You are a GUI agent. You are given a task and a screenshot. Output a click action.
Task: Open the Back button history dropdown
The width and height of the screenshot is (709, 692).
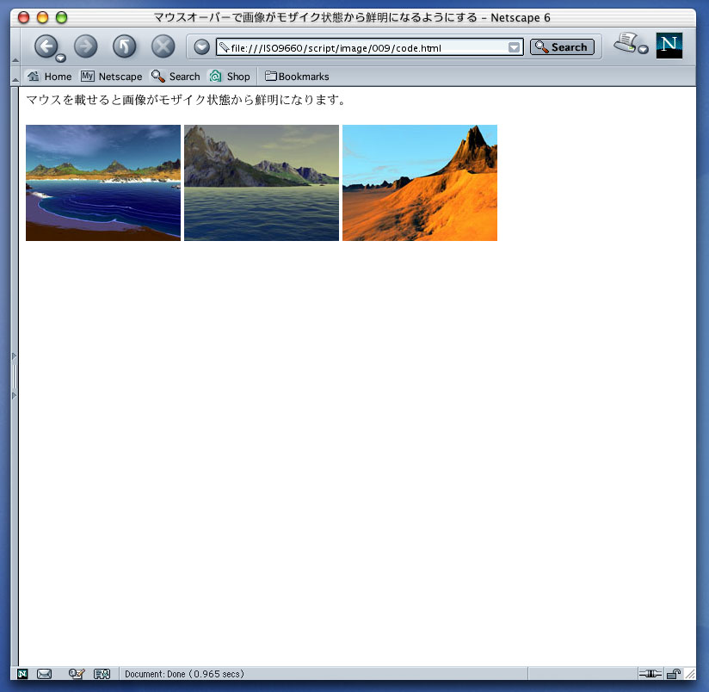(x=60, y=58)
